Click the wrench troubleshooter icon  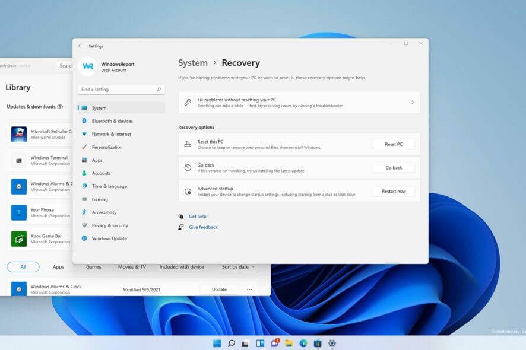(188, 103)
